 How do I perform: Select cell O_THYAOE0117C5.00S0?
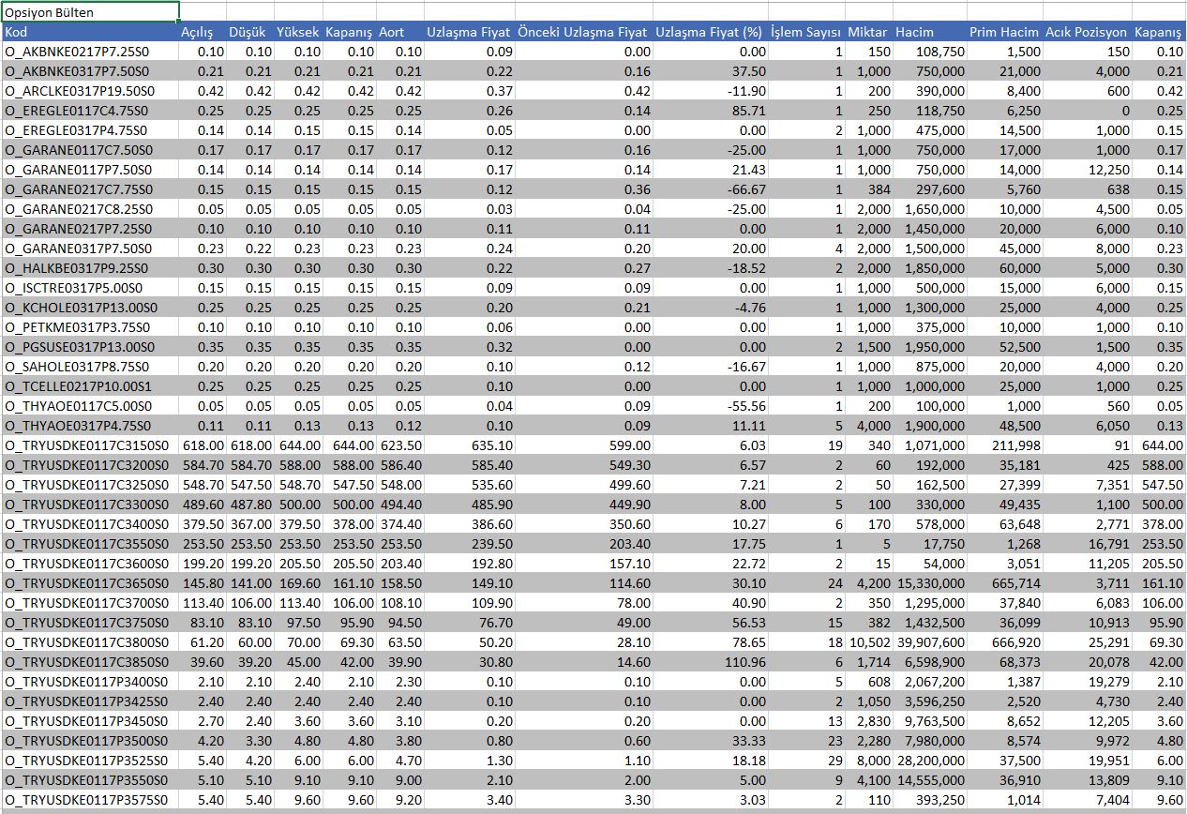[x=90, y=406]
